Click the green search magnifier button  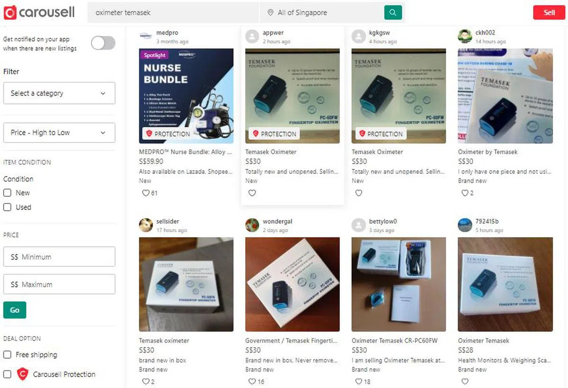pos(393,12)
